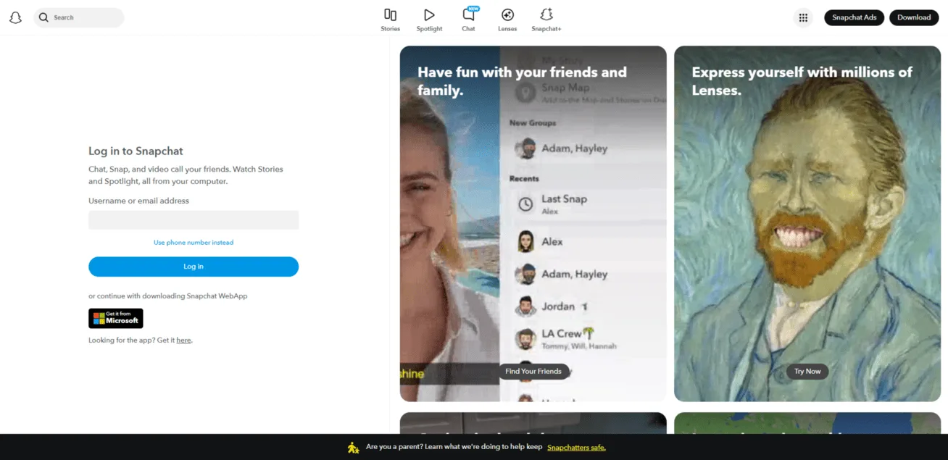Image resolution: width=948 pixels, height=460 pixels.
Task: Click the LA Crew avatar icon
Action: tap(525, 339)
